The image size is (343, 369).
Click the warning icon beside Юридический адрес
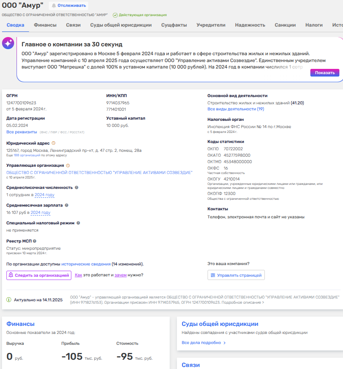tap(54, 143)
